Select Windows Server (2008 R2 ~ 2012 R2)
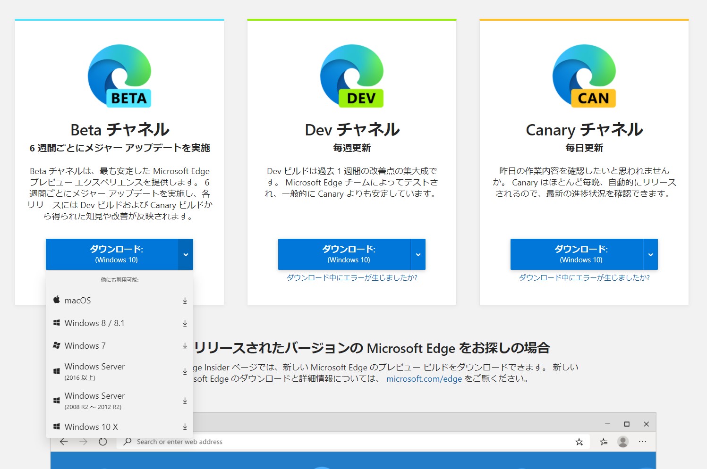The height and width of the screenshot is (469, 707). [x=94, y=400]
